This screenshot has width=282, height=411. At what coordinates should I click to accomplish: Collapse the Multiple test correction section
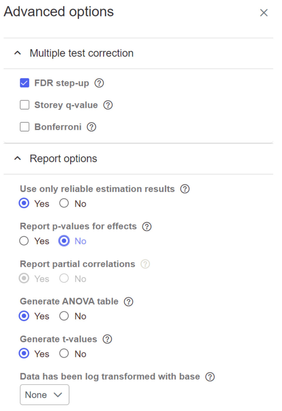18,53
